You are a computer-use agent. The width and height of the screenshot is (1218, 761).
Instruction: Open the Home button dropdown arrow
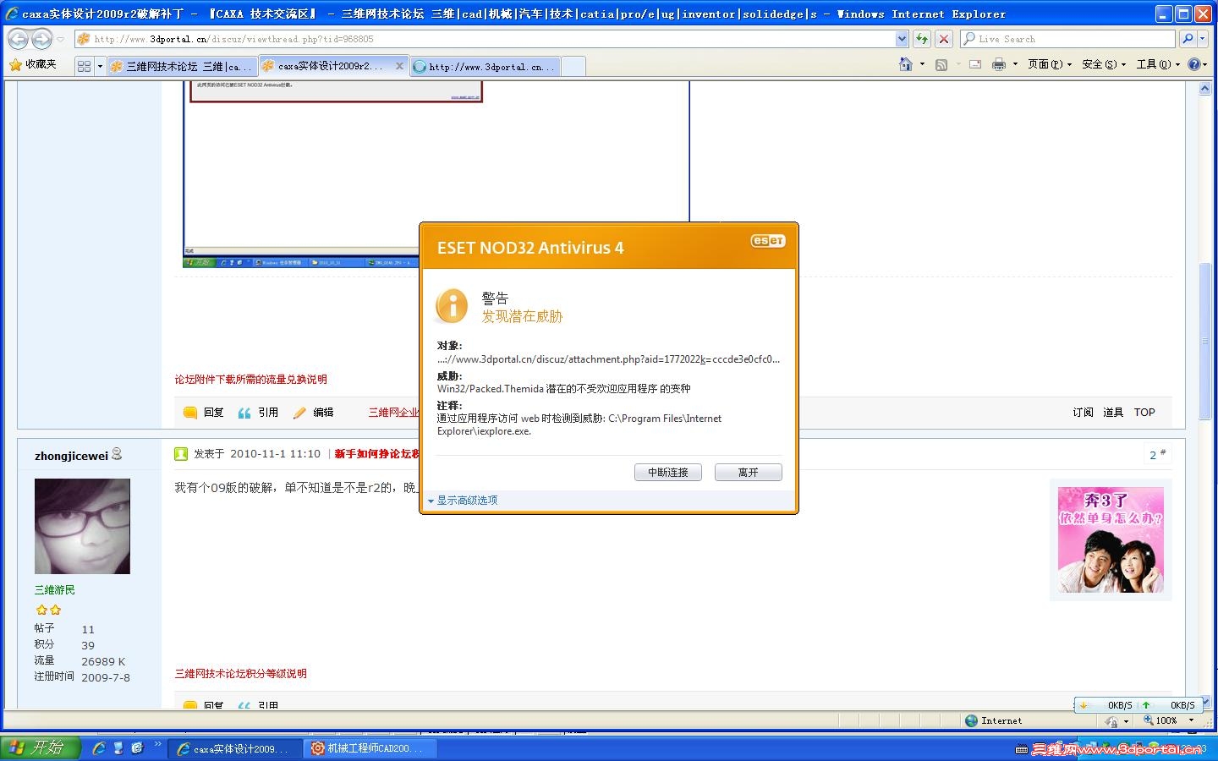(922, 64)
